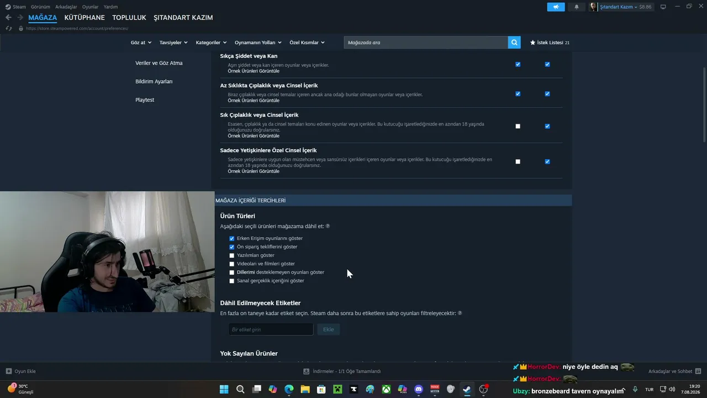Click the store search magnifier button
Screen dimensions: 707x398
point(515,43)
